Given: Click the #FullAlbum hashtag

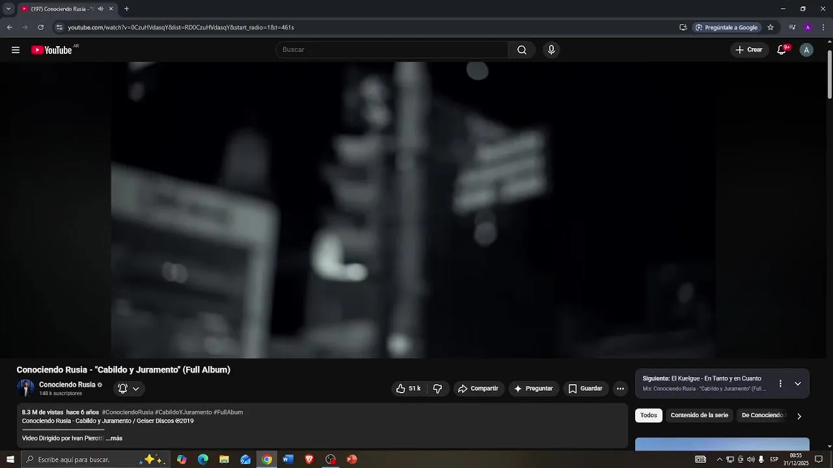Looking at the screenshot, I should 228,412.
